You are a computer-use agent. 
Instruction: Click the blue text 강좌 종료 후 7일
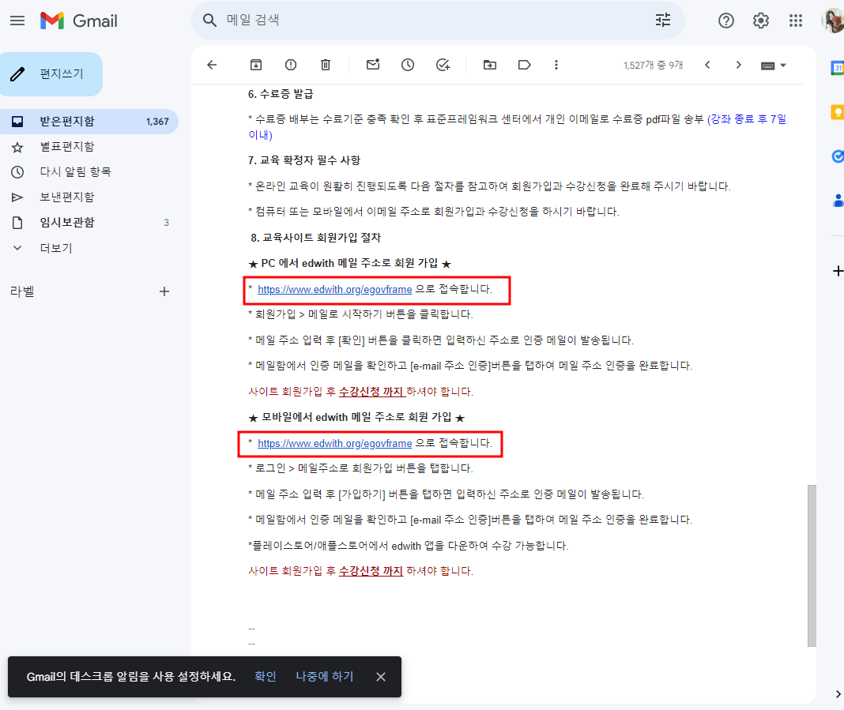tap(748, 119)
